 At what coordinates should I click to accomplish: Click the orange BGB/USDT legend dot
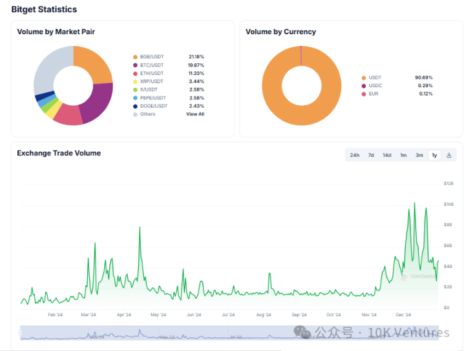[135, 57]
